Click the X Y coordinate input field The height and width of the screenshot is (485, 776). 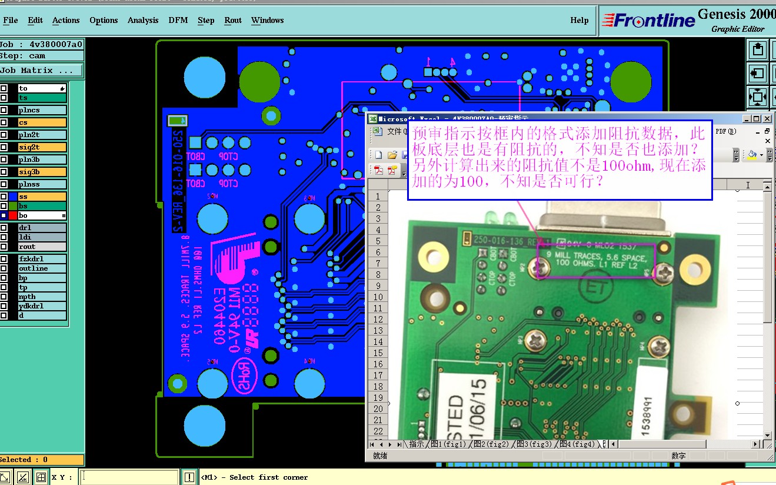coord(129,477)
